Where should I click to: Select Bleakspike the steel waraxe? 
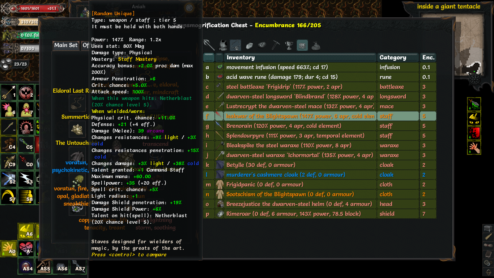(x=320, y=146)
